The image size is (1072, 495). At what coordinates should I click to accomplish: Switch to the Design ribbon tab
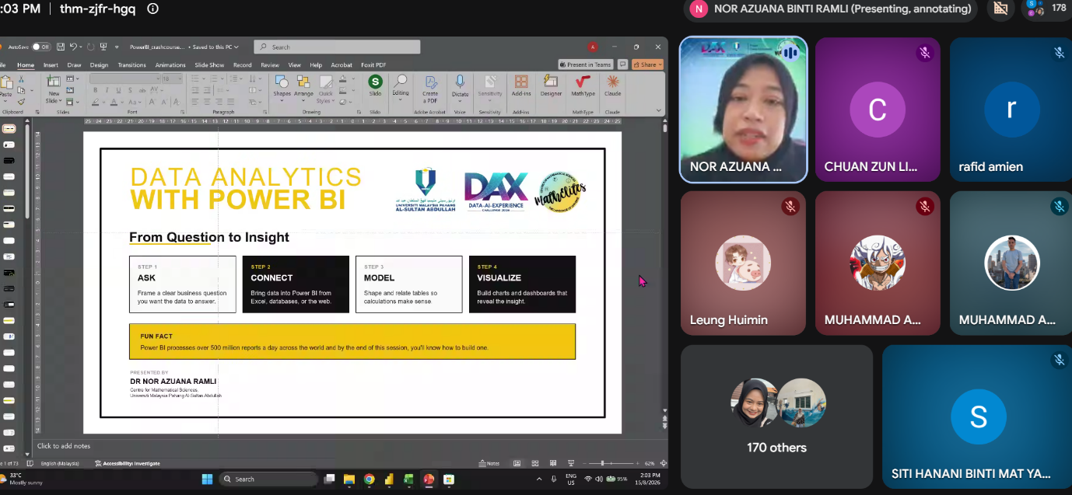[99, 65]
